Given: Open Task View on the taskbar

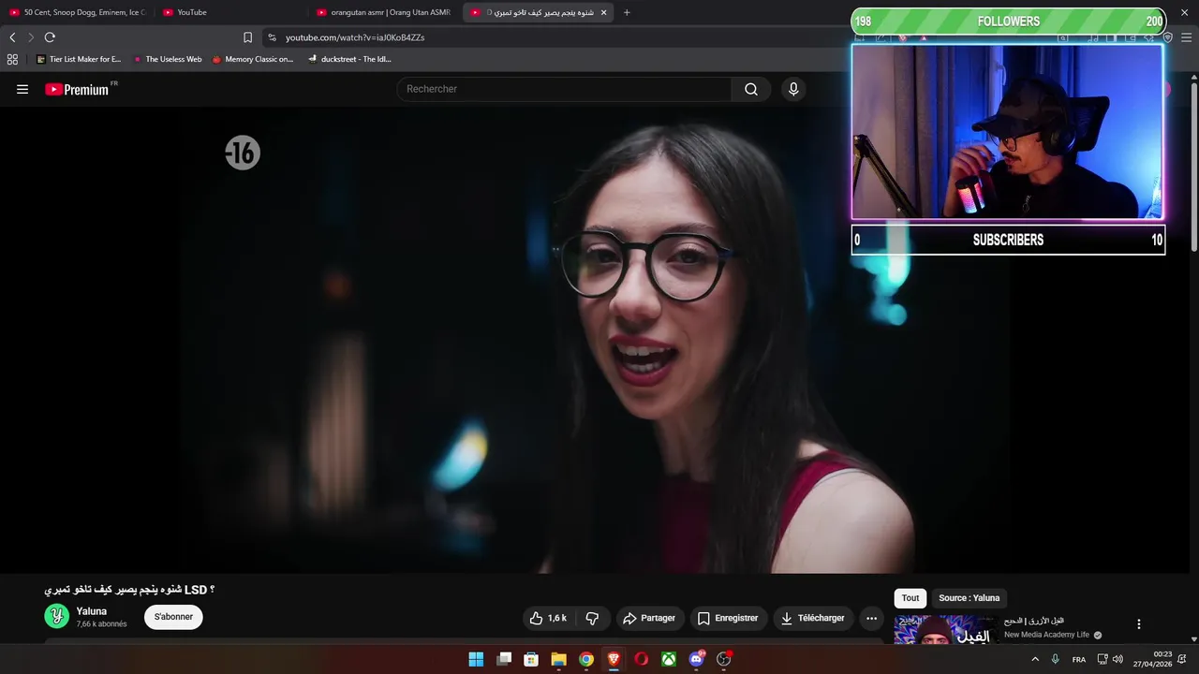Looking at the screenshot, I should 504,659.
